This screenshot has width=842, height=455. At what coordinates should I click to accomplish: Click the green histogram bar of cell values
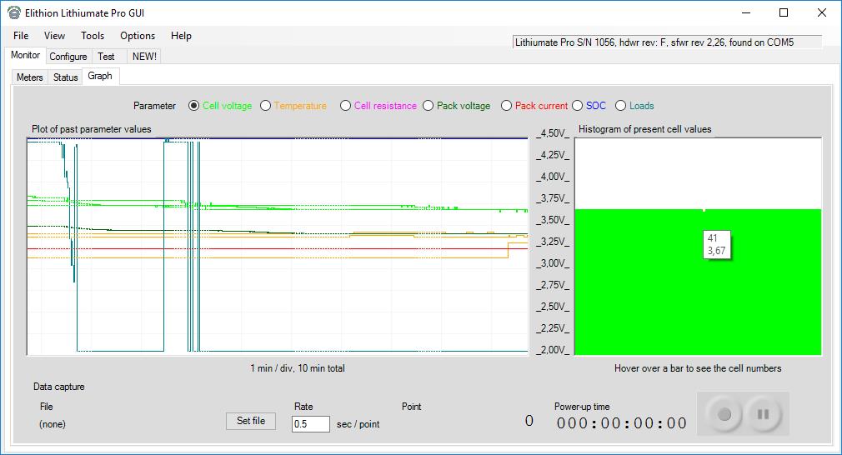tap(698, 282)
